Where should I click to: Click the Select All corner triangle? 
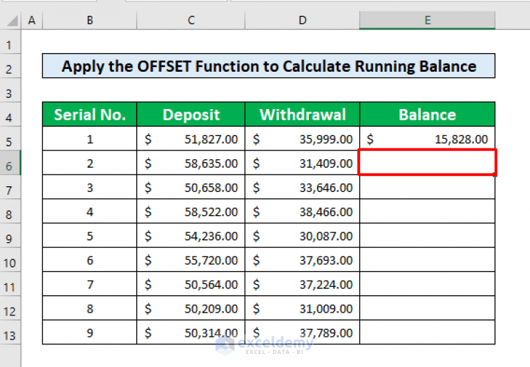point(12,21)
